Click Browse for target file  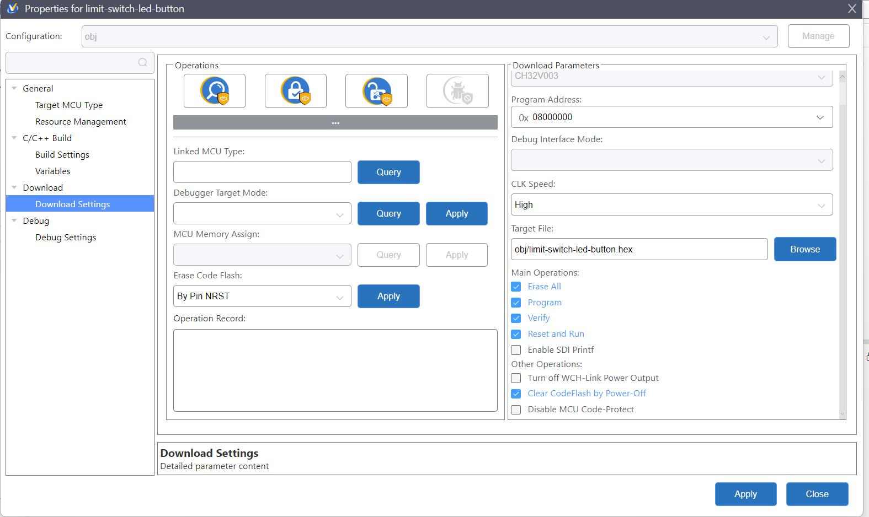[x=805, y=249]
